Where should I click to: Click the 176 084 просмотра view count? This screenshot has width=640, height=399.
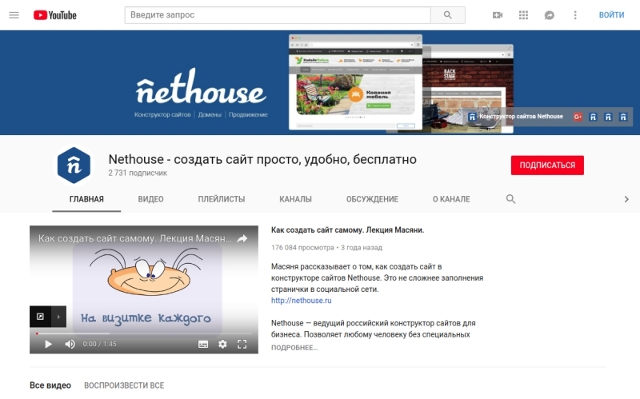click(302, 247)
